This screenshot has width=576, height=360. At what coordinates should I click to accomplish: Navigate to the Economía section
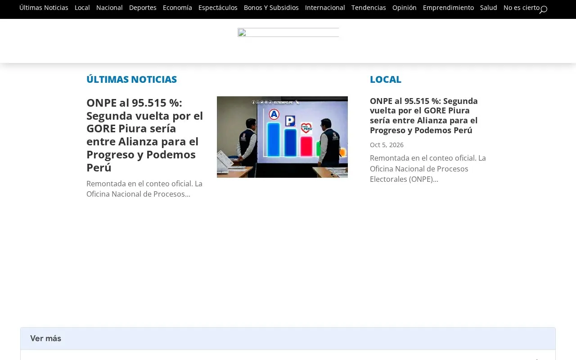click(177, 8)
